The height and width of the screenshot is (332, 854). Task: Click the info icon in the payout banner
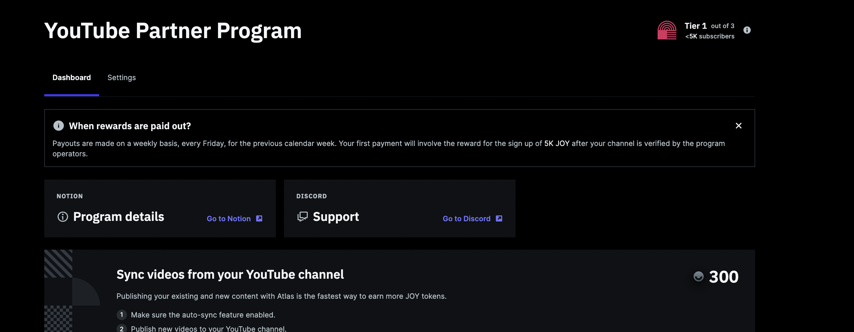[58, 126]
